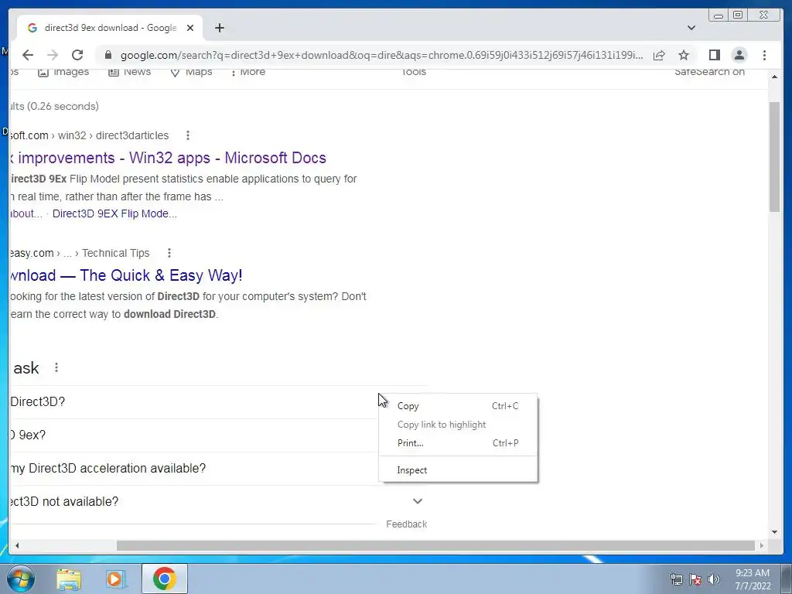This screenshot has width=792, height=594.
Task: Click SafeSearch on setting
Action: 710,72
